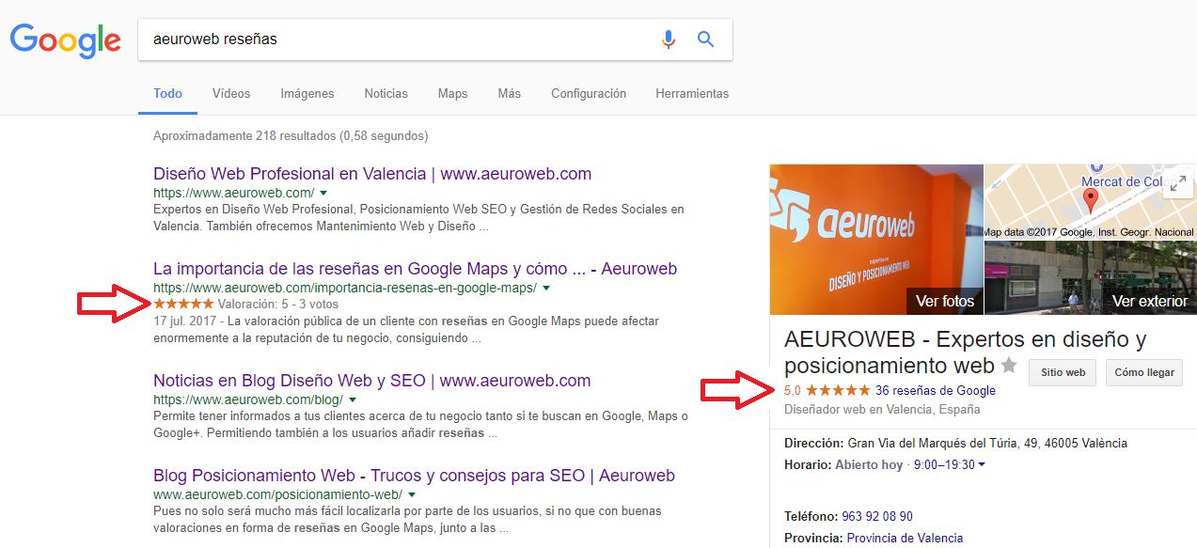Click the gray save star next to the AEUROWEB title

(x=1009, y=366)
